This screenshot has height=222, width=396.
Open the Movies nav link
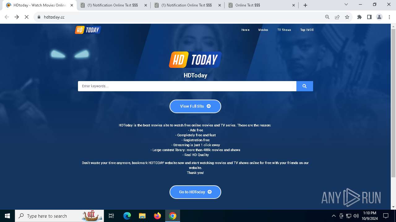coord(263,30)
